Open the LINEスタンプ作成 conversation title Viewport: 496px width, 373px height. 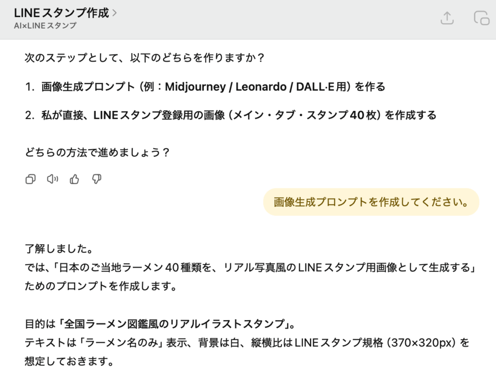(62, 13)
